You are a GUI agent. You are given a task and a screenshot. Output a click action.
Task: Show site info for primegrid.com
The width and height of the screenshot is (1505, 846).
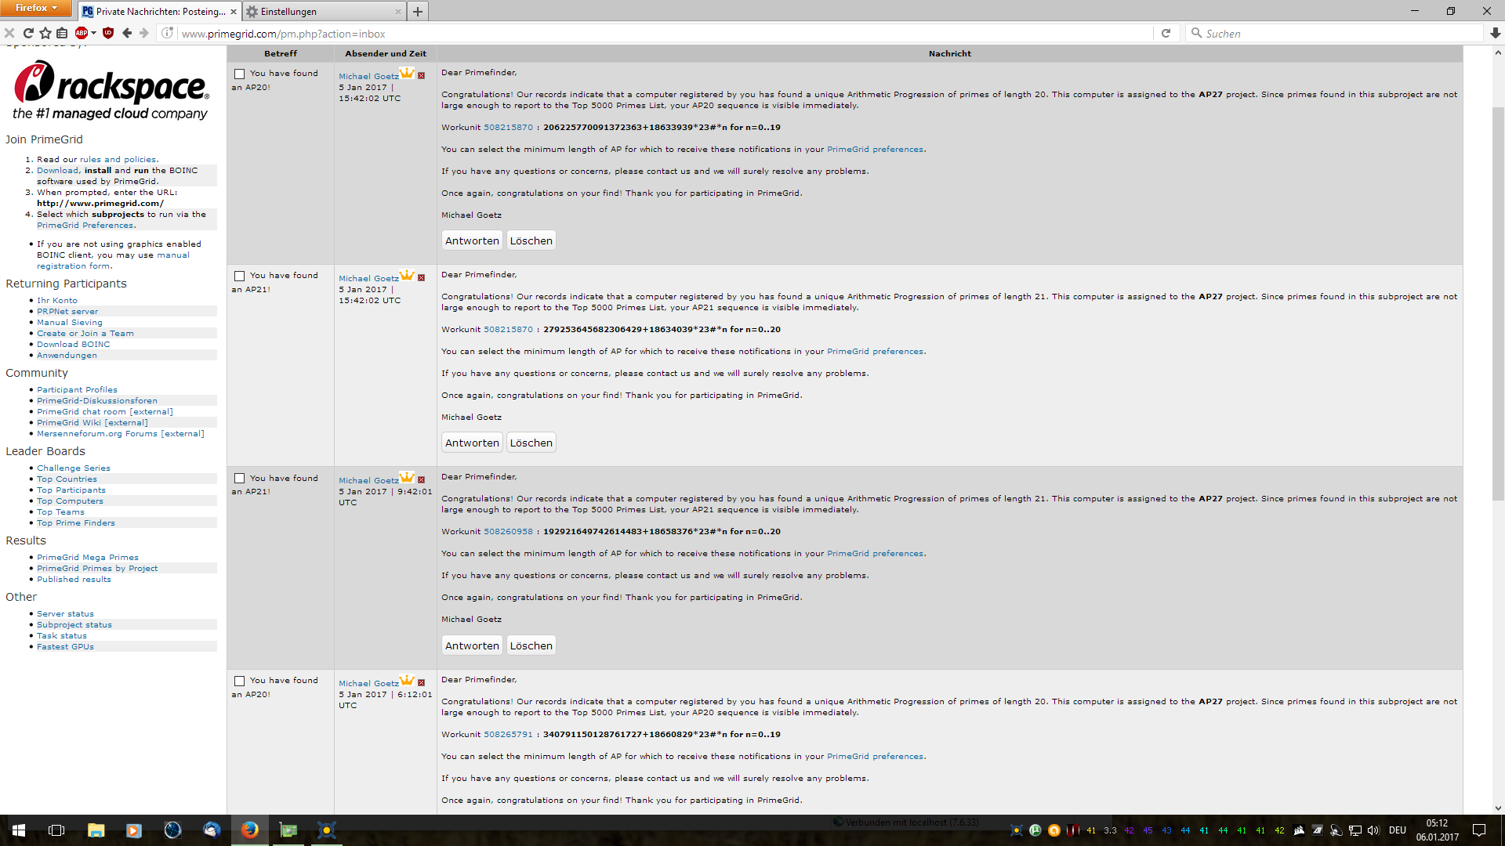167,33
